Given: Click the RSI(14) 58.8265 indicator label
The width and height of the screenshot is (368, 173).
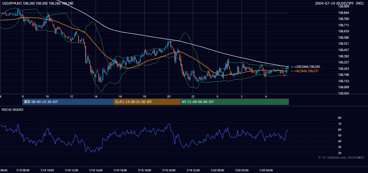Looking at the screenshot, I should pyautogui.click(x=13, y=110).
